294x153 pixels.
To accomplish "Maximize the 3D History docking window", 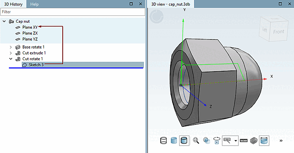I will click(x=131, y=4).
